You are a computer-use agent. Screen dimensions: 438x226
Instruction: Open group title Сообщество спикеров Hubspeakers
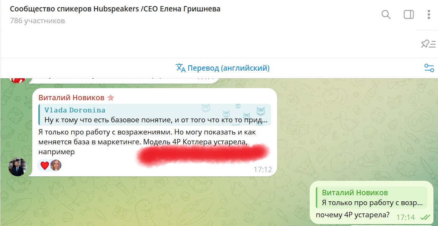point(115,9)
